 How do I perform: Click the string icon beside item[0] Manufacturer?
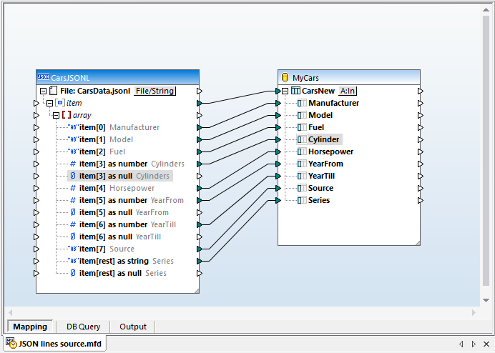(72, 127)
